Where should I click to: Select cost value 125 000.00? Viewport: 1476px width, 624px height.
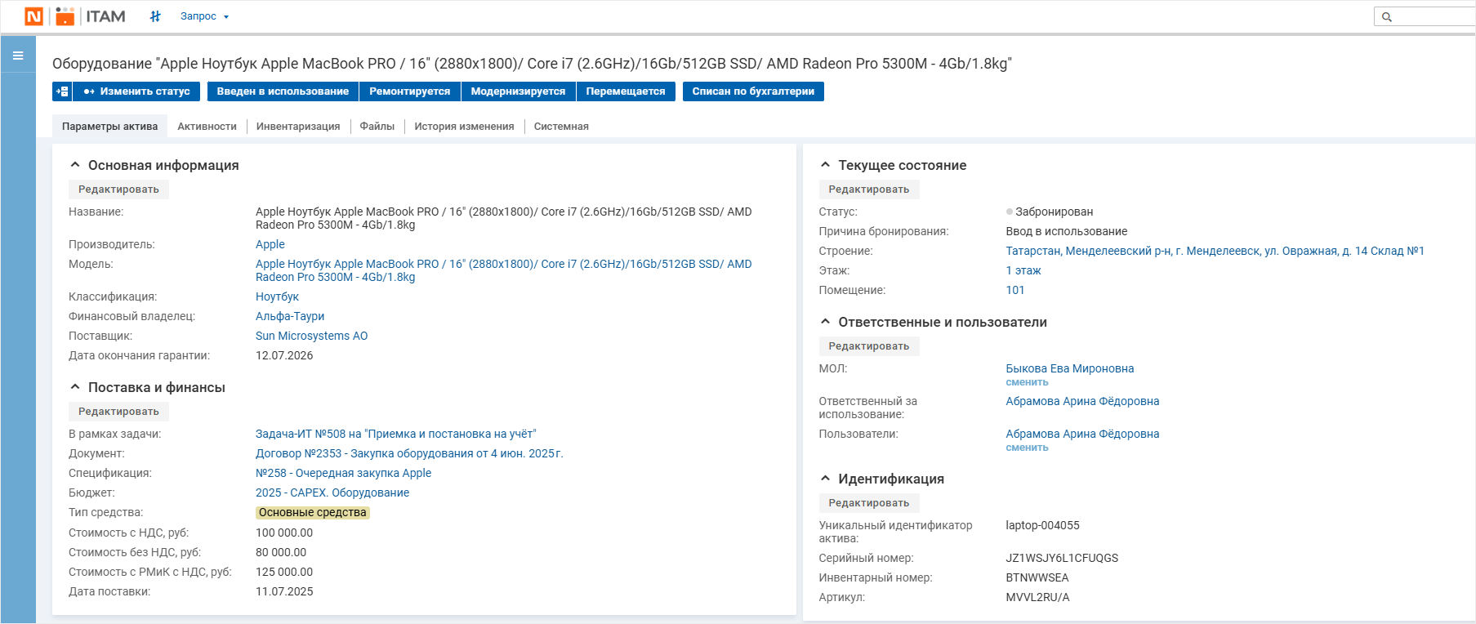284,572
